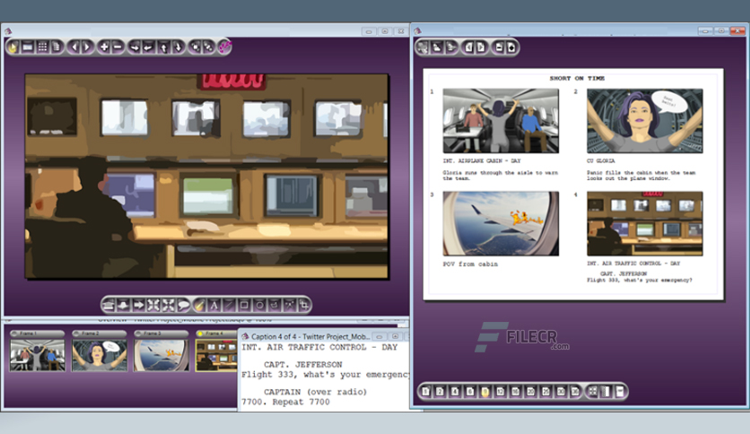Select the arrow shape tool in bottom toolbar
Screen dimensions: 750x434
pos(139,305)
